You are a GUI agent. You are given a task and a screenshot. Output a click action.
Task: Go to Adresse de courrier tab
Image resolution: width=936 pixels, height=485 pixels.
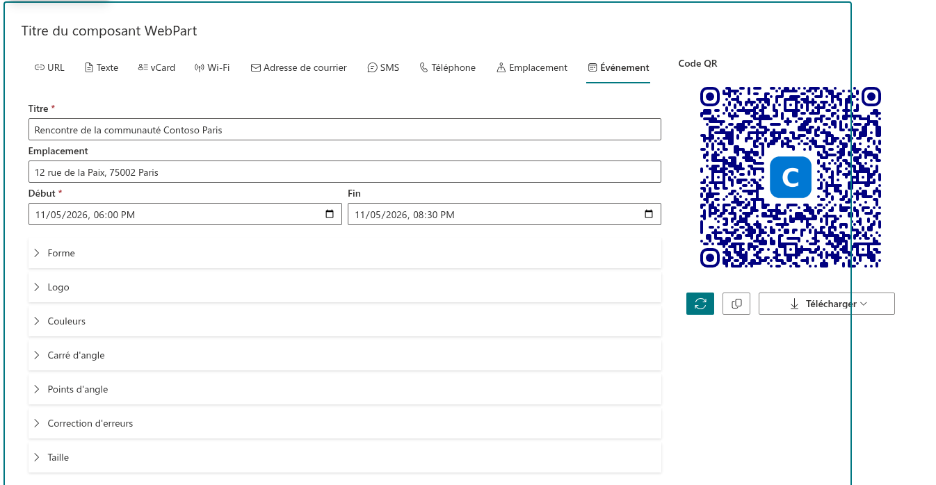299,68
